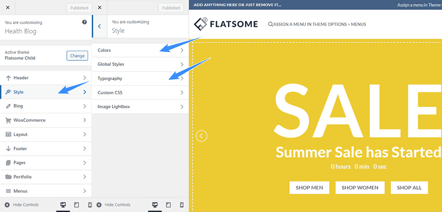This screenshot has height=212, width=442.
Task: Click the back arrow in Style panel
Action: point(99,26)
